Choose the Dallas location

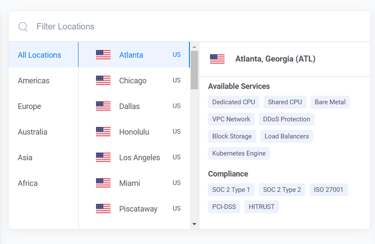tap(134, 106)
